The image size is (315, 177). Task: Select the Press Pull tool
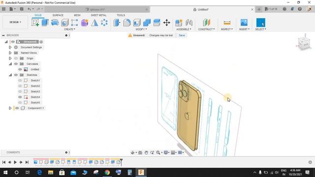117,23
